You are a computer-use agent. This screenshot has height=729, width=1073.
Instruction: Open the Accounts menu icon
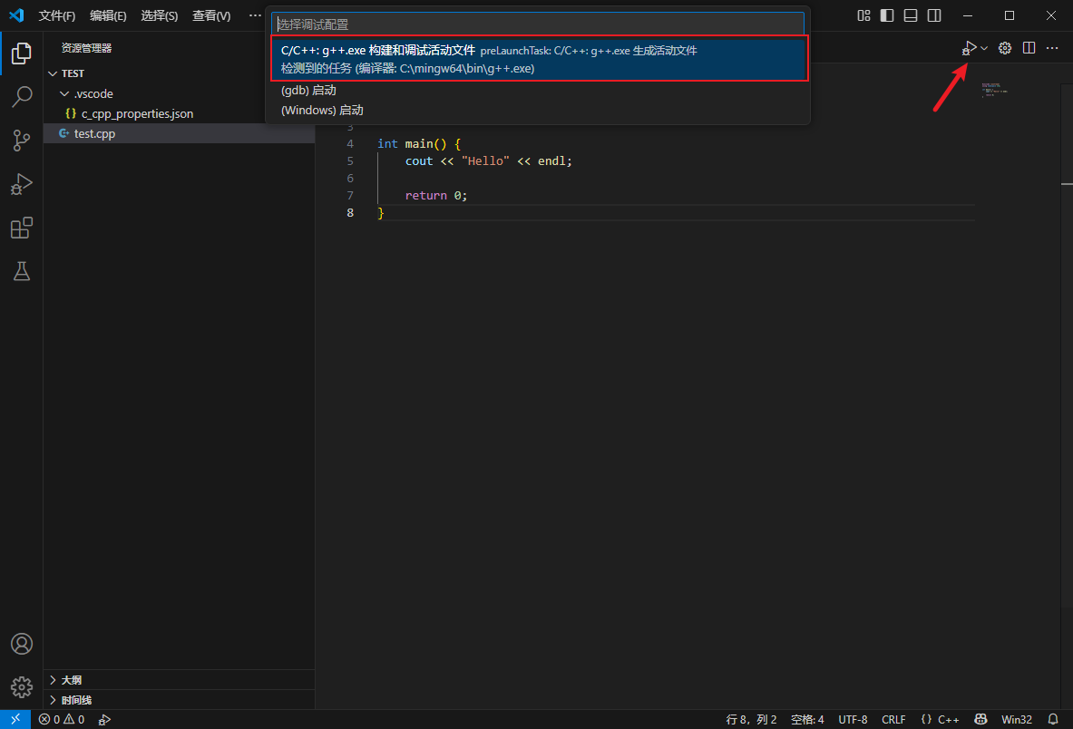click(x=21, y=644)
